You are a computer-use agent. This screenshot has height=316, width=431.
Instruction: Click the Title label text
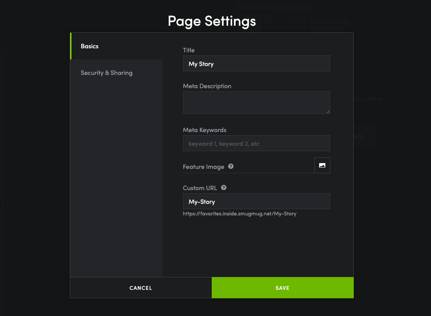(x=189, y=50)
